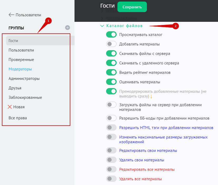Turn off Скачивать с удаленного сервера
Viewport: 218px width, 185px height.
111,63
